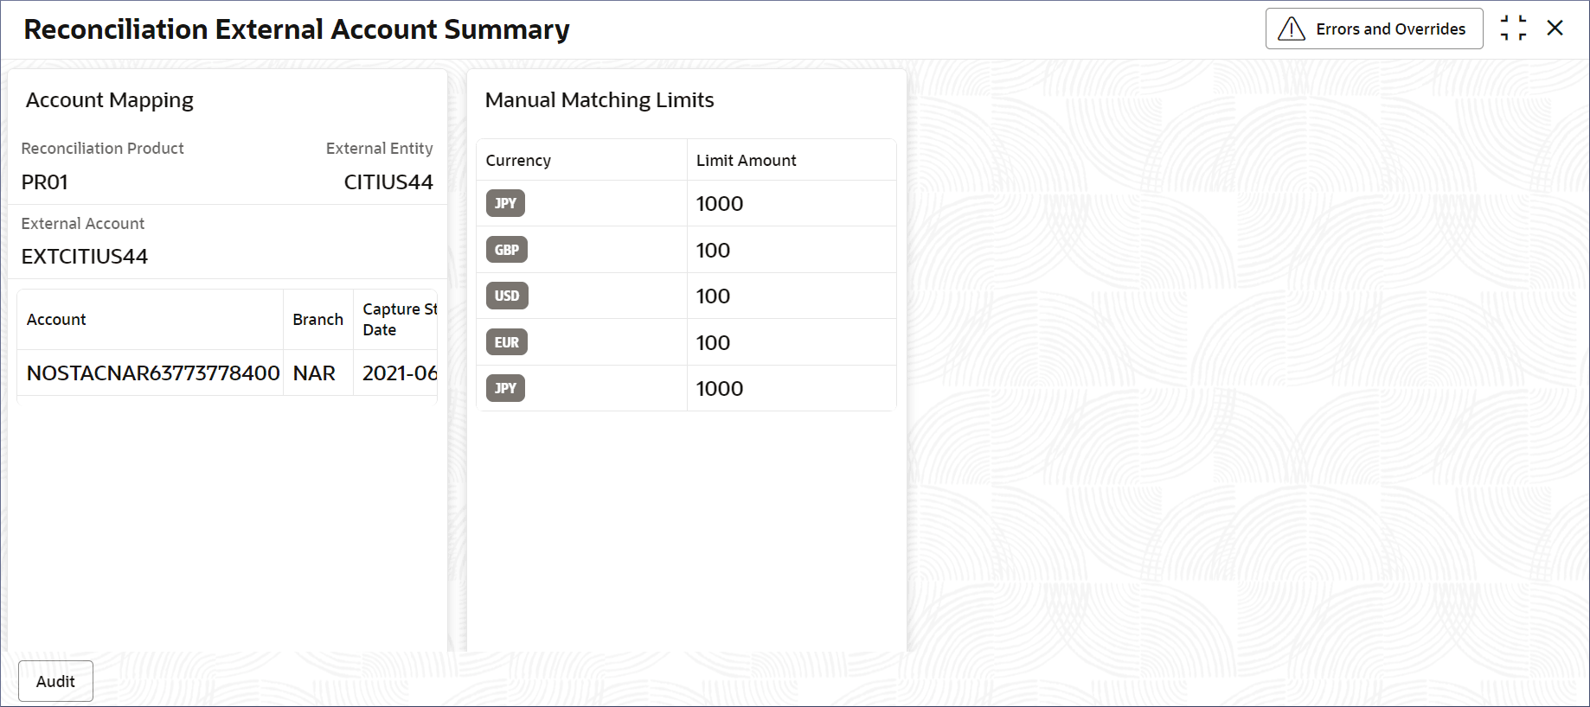Click the Currency column header
Screen dimensions: 1590x707
pos(518,160)
